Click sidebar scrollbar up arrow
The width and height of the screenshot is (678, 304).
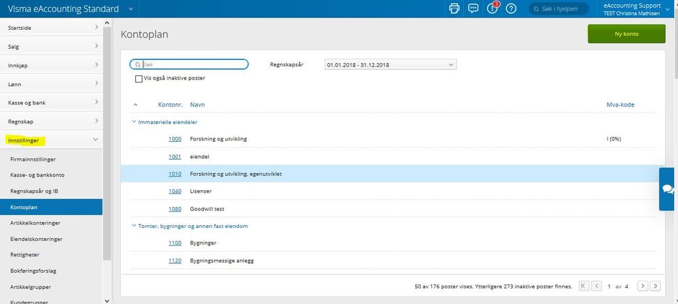(x=107, y=23)
